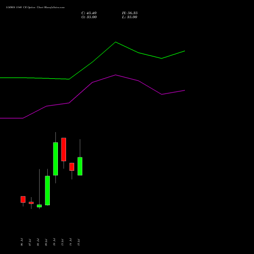The width and height of the screenshot is (254, 254).
Task: Click the high value 'H: 56.35'
Action: point(130,13)
